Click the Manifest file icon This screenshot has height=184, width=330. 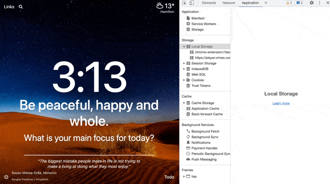188,18
